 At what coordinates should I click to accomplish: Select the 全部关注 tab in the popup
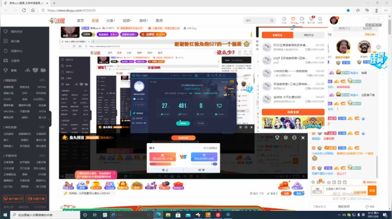(x=277, y=35)
